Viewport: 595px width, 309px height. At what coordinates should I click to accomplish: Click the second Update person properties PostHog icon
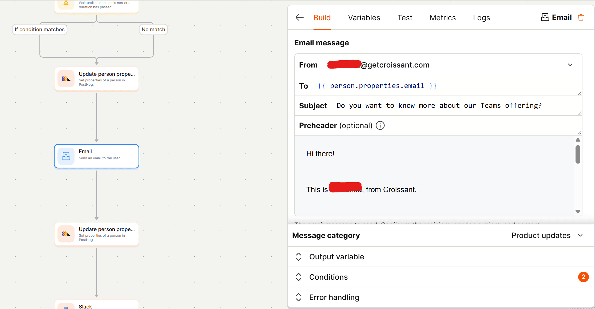pos(66,234)
